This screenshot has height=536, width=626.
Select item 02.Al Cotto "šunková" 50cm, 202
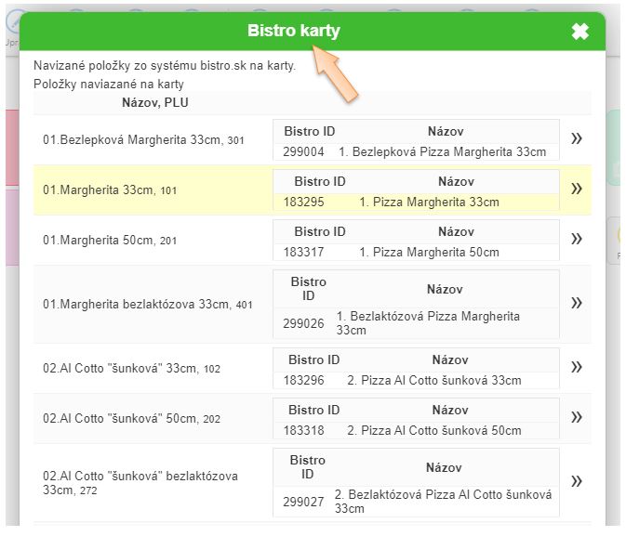tap(131, 418)
